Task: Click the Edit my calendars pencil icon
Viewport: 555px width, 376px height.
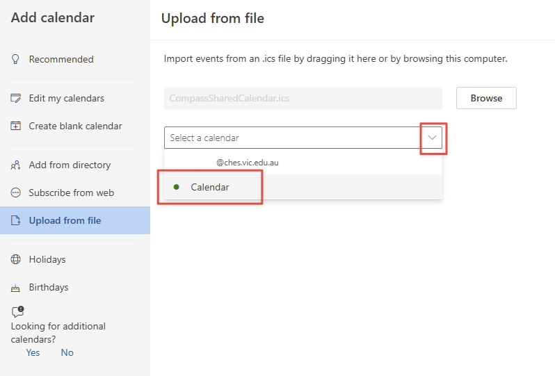Action: click(16, 99)
